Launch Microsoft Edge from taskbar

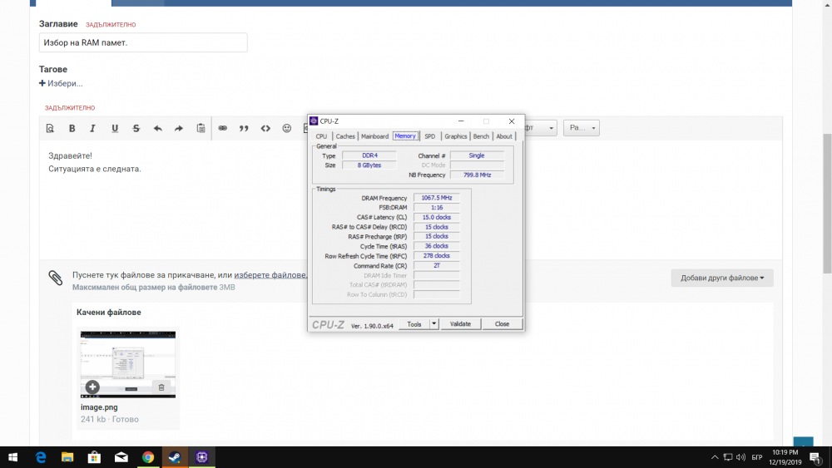click(41, 457)
